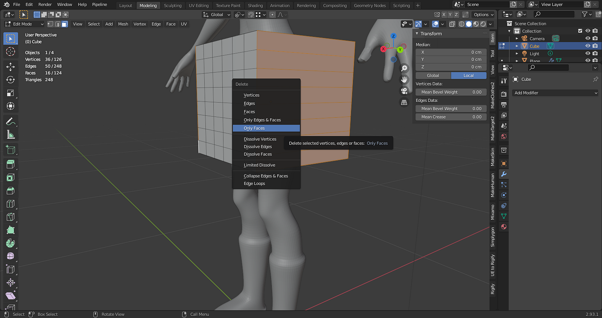Select the Poly Build tool

[x=11, y=230]
